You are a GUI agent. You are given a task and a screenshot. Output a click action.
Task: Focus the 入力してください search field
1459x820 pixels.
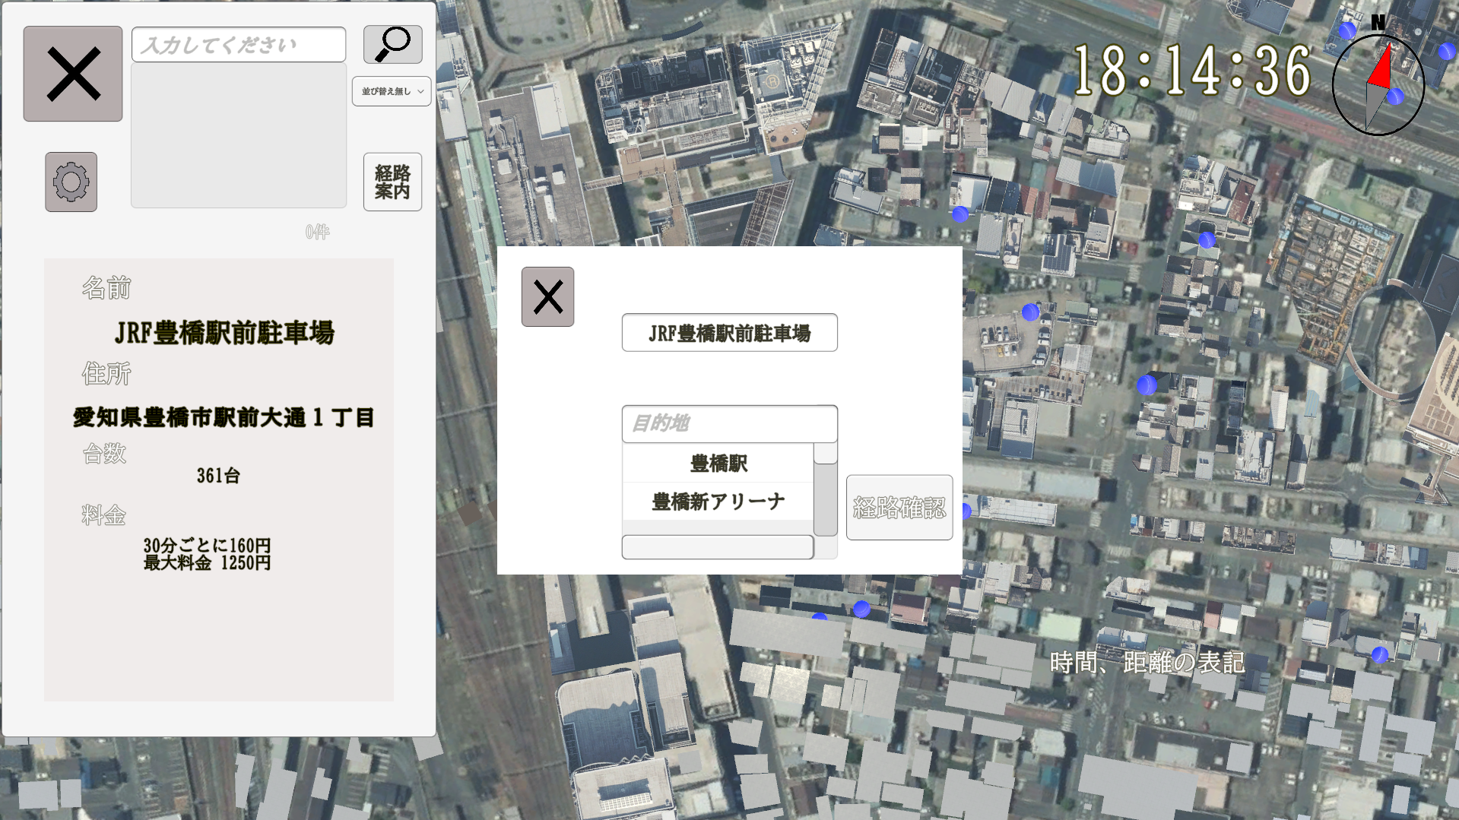(x=239, y=45)
